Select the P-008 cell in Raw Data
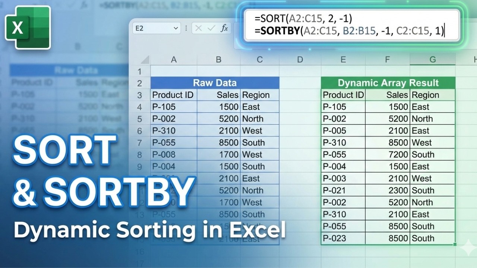477x268 pixels. coord(174,154)
